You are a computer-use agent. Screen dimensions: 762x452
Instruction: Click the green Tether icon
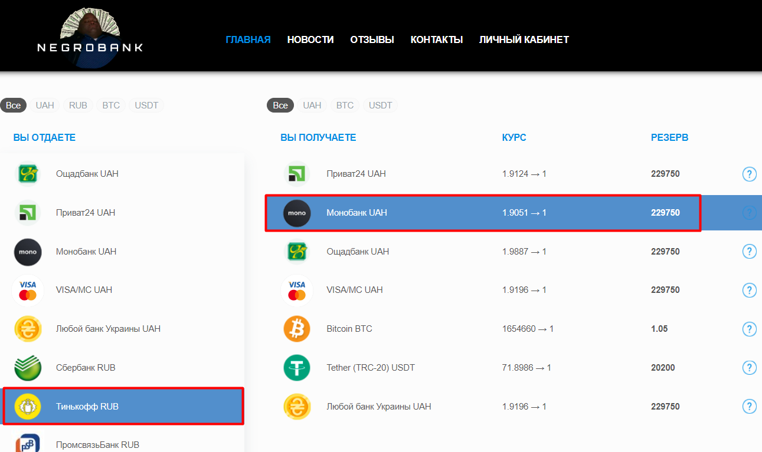(297, 368)
